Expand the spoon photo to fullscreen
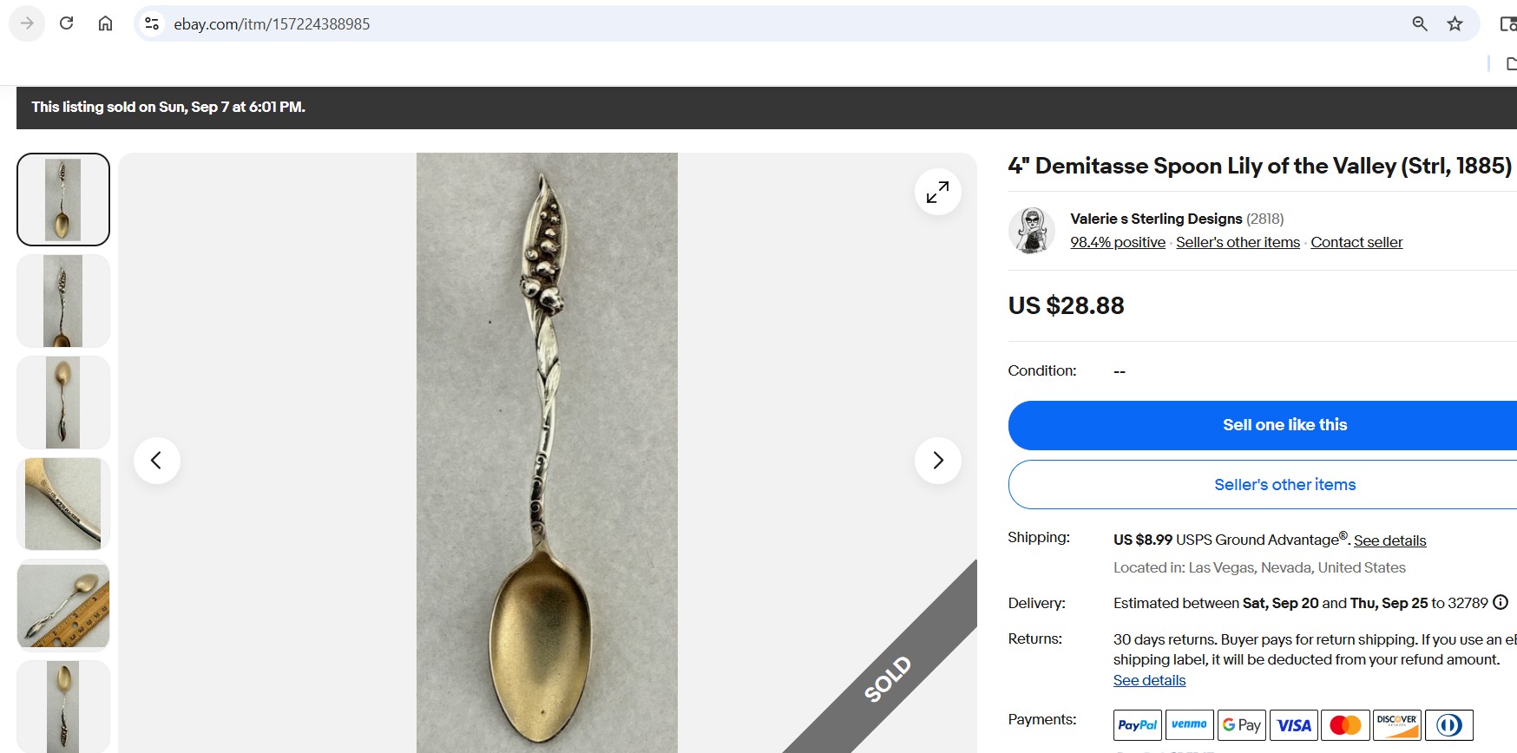The width and height of the screenshot is (1517, 753). pos(937,191)
